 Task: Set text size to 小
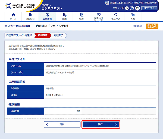point(127,8)
